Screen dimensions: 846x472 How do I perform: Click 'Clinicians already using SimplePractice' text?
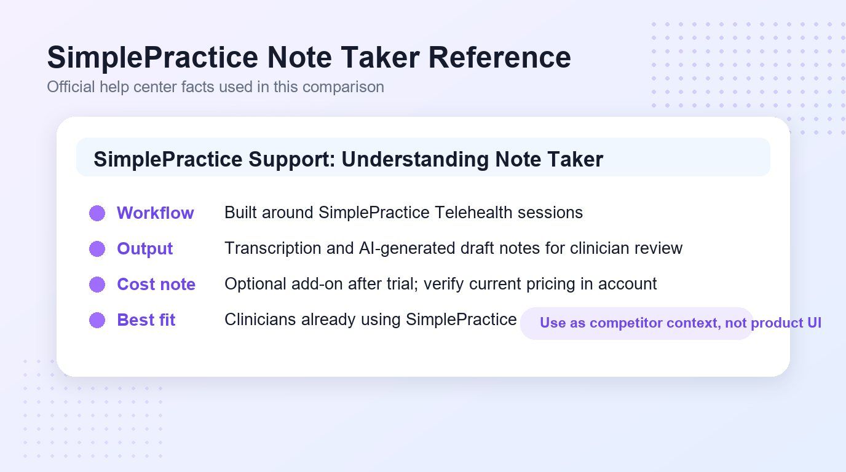click(370, 320)
